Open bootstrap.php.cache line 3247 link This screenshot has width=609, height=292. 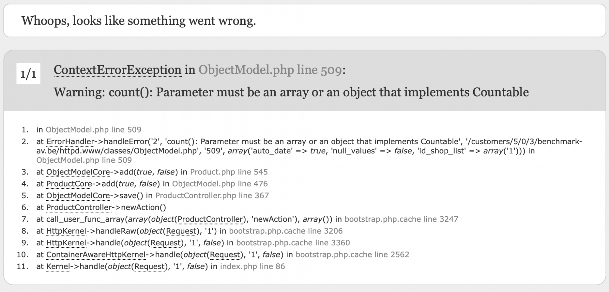click(402, 219)
